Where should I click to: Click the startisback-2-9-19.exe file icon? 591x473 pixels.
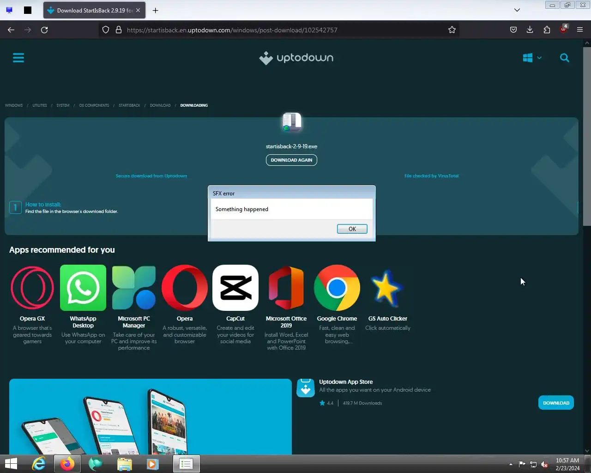[291, 123]
